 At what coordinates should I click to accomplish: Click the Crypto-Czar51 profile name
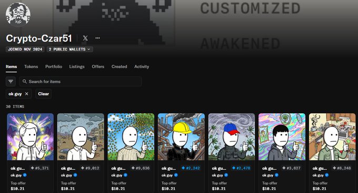click(x=39, y=38)
